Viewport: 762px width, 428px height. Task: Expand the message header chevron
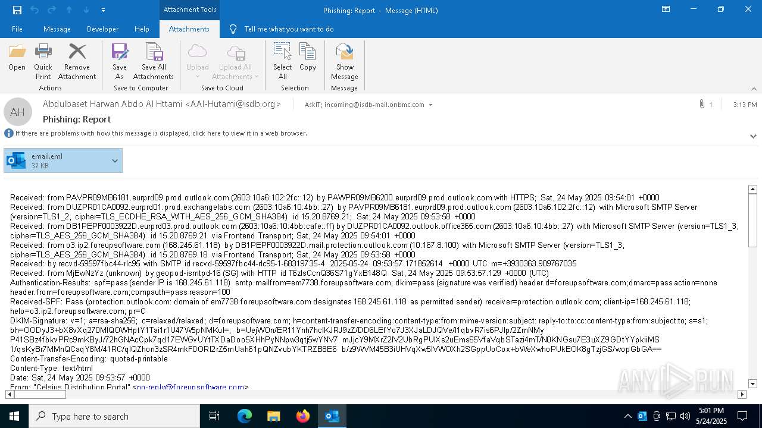pyautogui.click(x=753, y=136)
